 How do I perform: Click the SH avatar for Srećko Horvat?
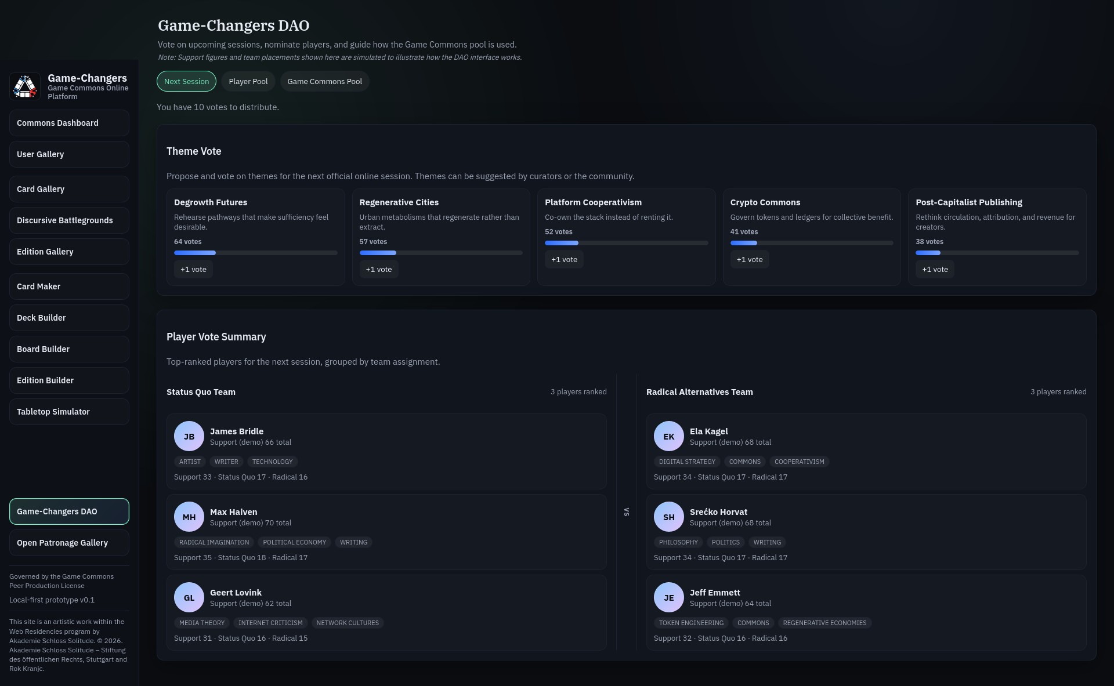click(669, 517)
